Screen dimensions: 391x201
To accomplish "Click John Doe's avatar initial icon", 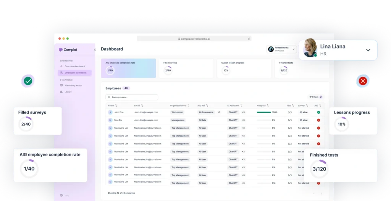I will 110,112.
